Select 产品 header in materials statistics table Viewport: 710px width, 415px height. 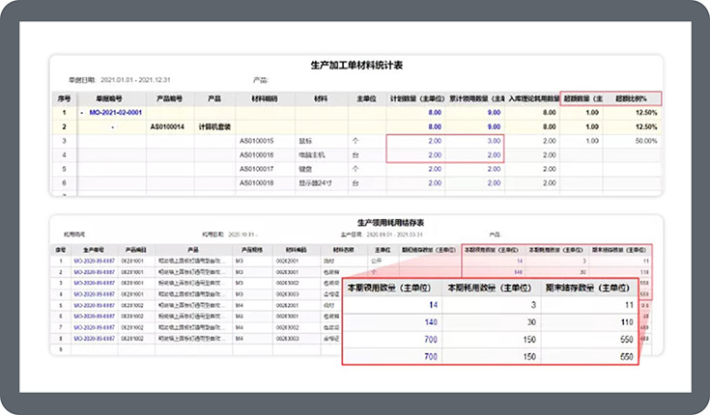click(x=214, y=98)
